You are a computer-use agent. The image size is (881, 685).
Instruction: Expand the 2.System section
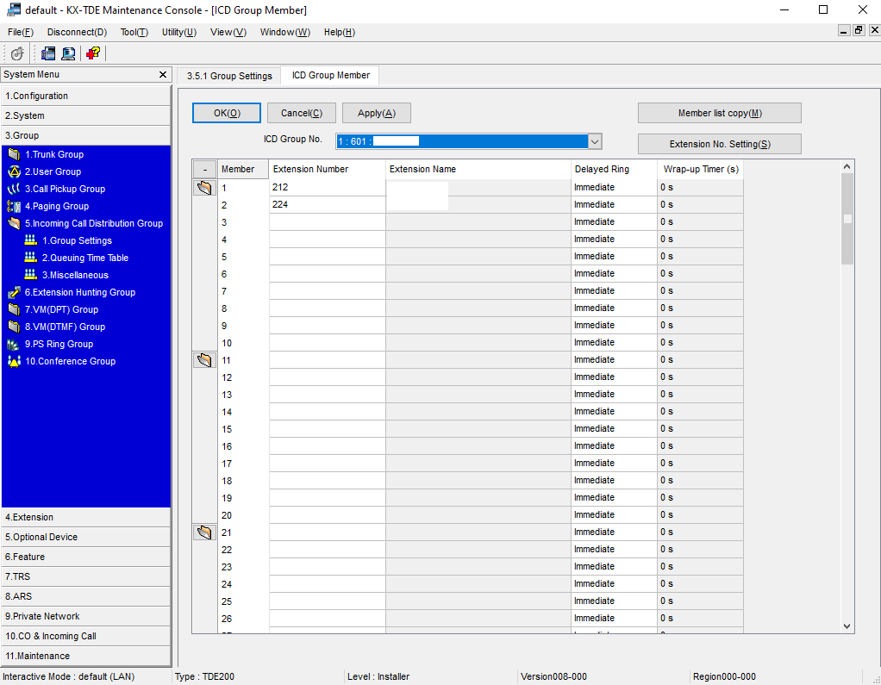(86, 115)
